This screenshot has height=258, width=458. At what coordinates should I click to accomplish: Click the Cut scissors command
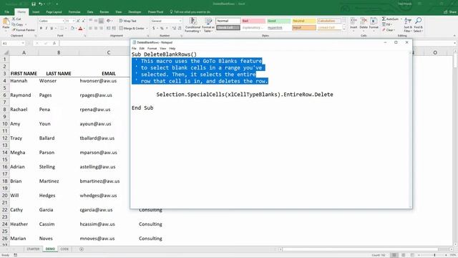tap(16, 19)
